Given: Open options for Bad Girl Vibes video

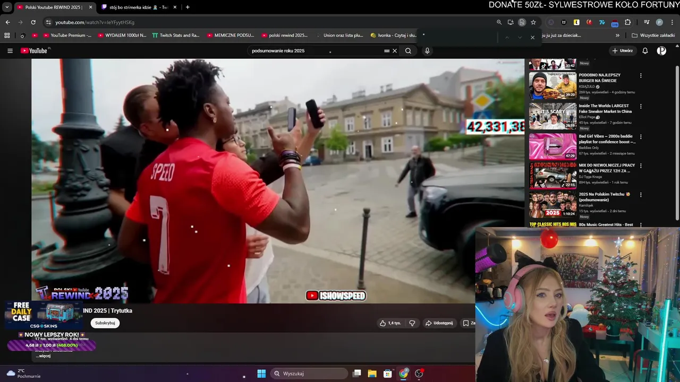Looking at the screenshot, I should pos(641,136).
